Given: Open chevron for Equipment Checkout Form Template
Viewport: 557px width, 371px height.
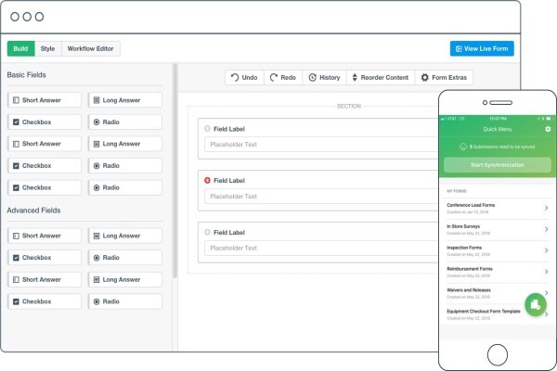Looking at the screenshot, I should pos(547,314).
